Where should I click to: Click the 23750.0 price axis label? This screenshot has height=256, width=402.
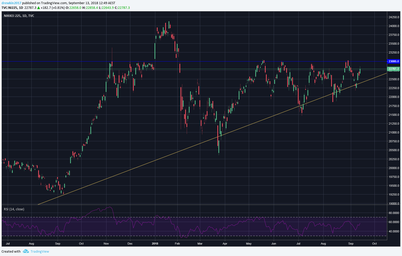(394, 35)
